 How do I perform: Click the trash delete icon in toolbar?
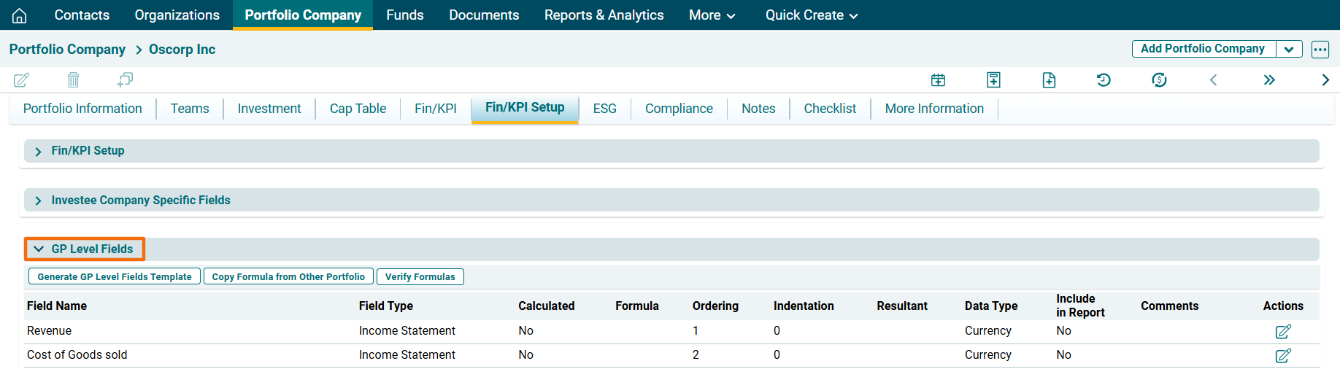click(73, 79)
